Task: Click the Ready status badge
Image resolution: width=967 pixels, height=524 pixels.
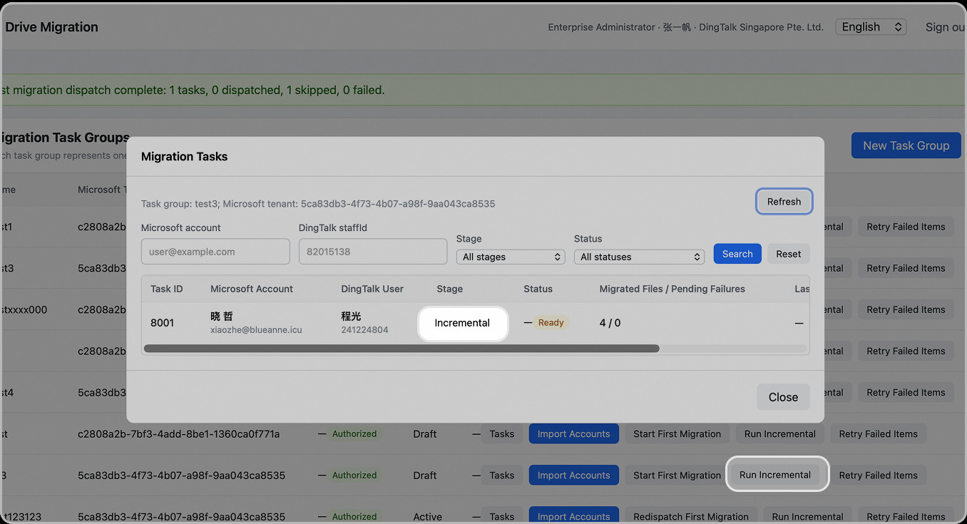Action: coord(551,323)
